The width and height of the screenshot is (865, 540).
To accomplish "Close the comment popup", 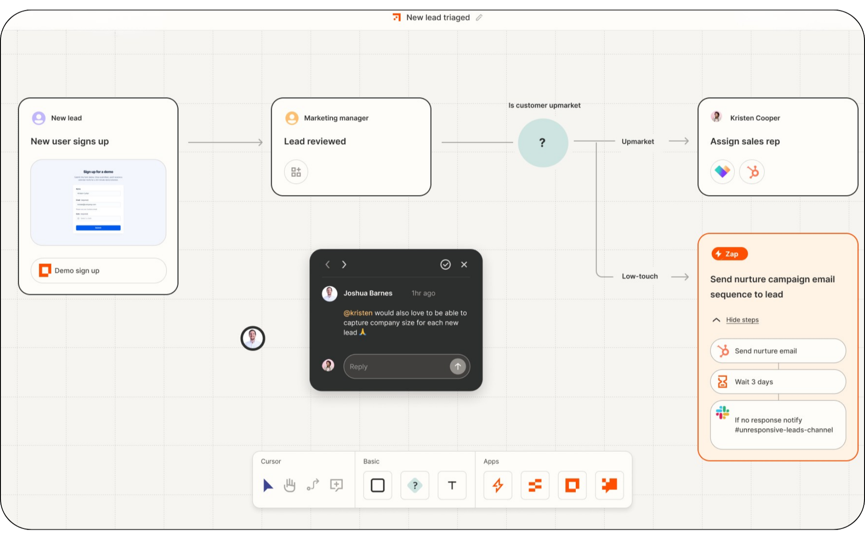I will [464, 264].
